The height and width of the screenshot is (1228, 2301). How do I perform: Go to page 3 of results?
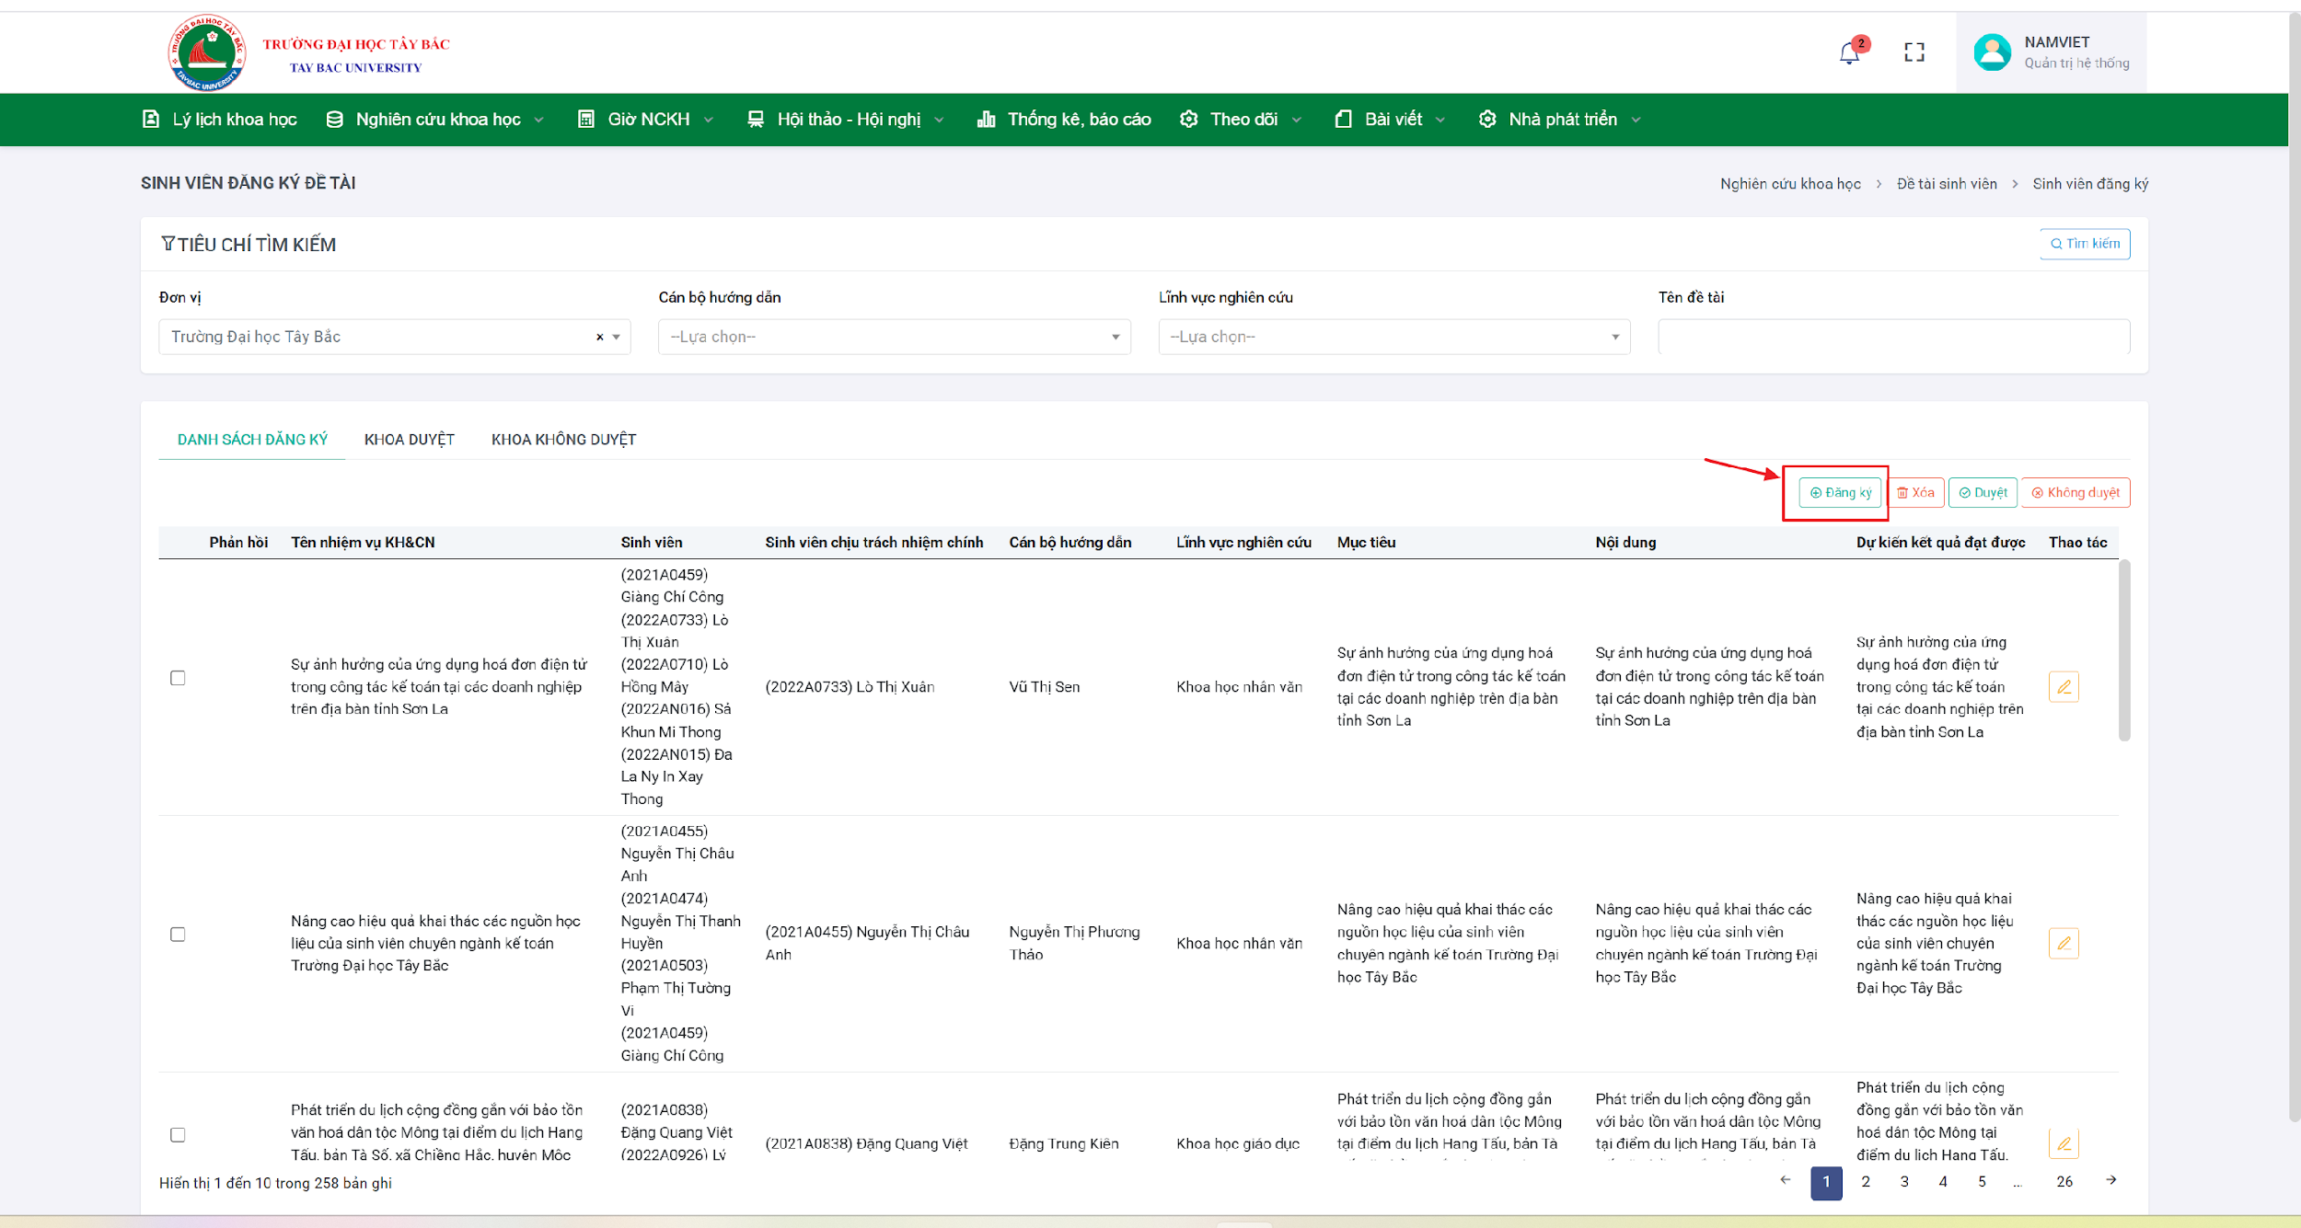(1904, 1182)
